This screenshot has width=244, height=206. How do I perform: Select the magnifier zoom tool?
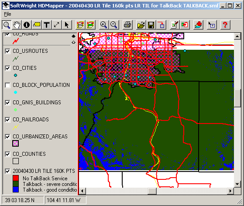click(x=7, y=25)
